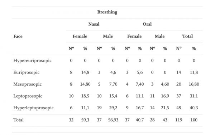The image size is (215, 135).
Task: Click the 29,2 percentage cell
Action: tap(113, 108)
